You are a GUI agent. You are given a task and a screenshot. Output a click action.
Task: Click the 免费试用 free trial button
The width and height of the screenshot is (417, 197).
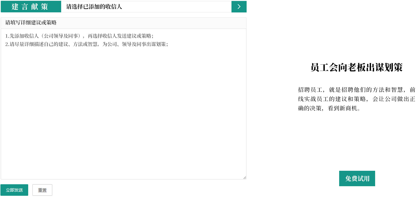[357, 178]
